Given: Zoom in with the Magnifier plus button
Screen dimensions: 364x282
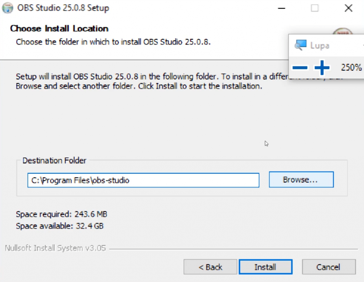Looking at the screenshot, I should 322,67.
